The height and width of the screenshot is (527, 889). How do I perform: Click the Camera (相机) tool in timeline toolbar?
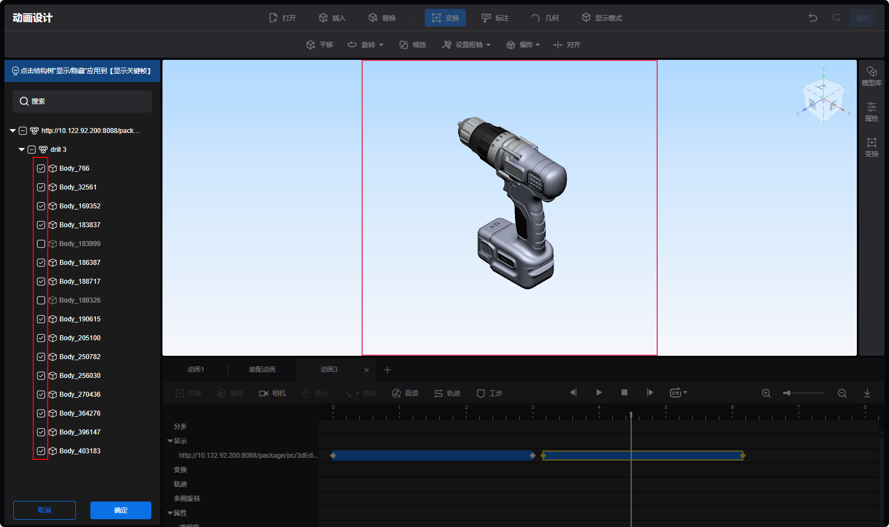tap(272, 393)
